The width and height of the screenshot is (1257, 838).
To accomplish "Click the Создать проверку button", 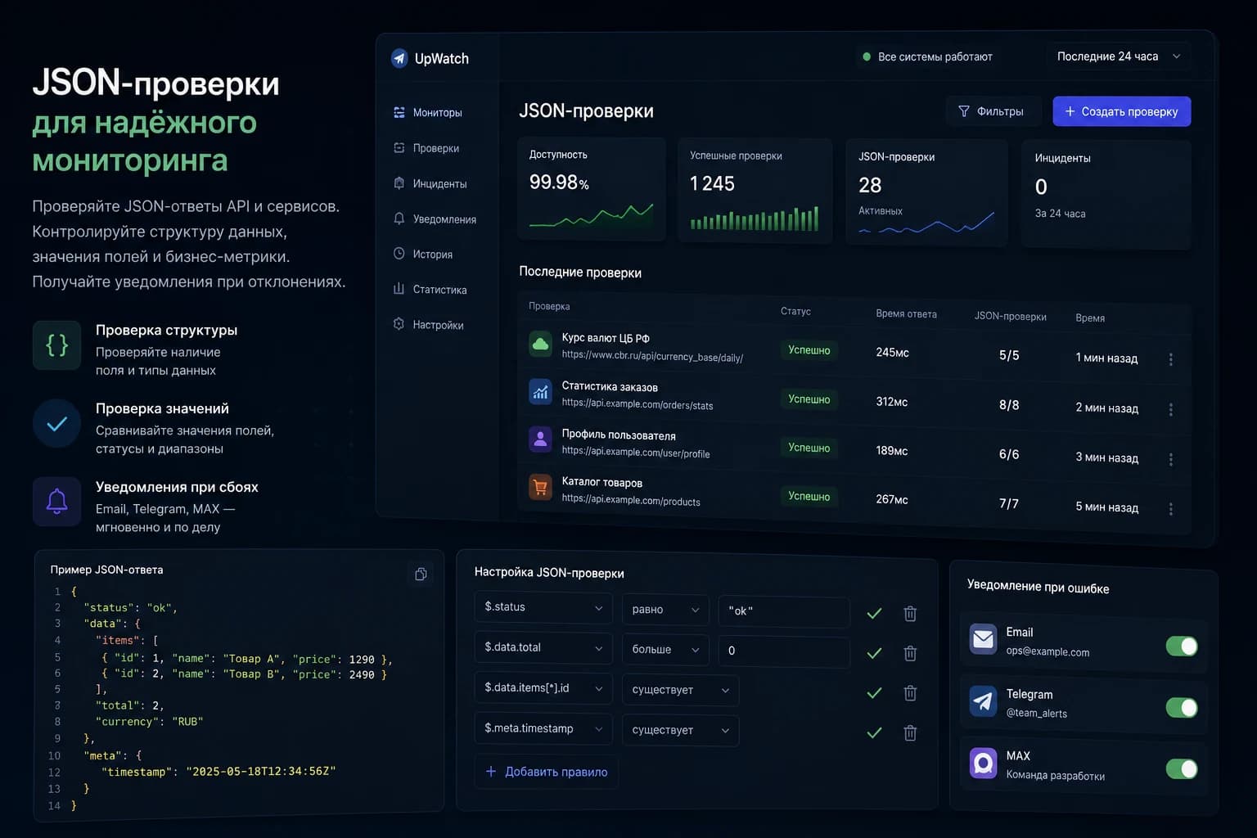I will 1122,111.
